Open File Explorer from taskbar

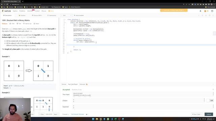(97, 119)
